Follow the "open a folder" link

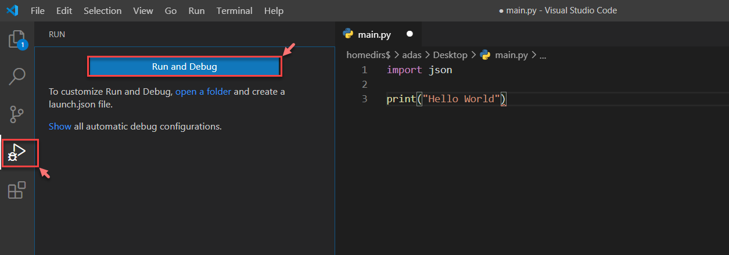point(203,92)
